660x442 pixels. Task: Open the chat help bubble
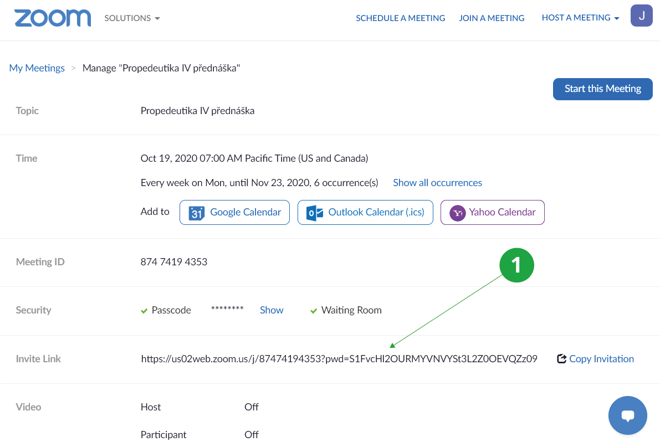627,415
